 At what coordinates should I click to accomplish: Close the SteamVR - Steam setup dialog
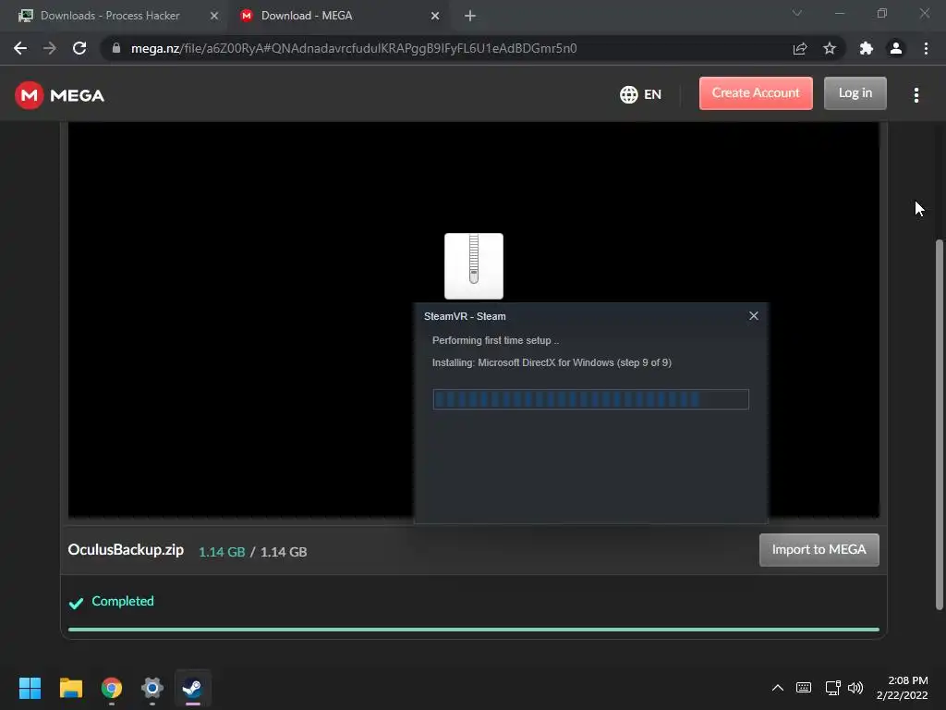click(754, 316)
